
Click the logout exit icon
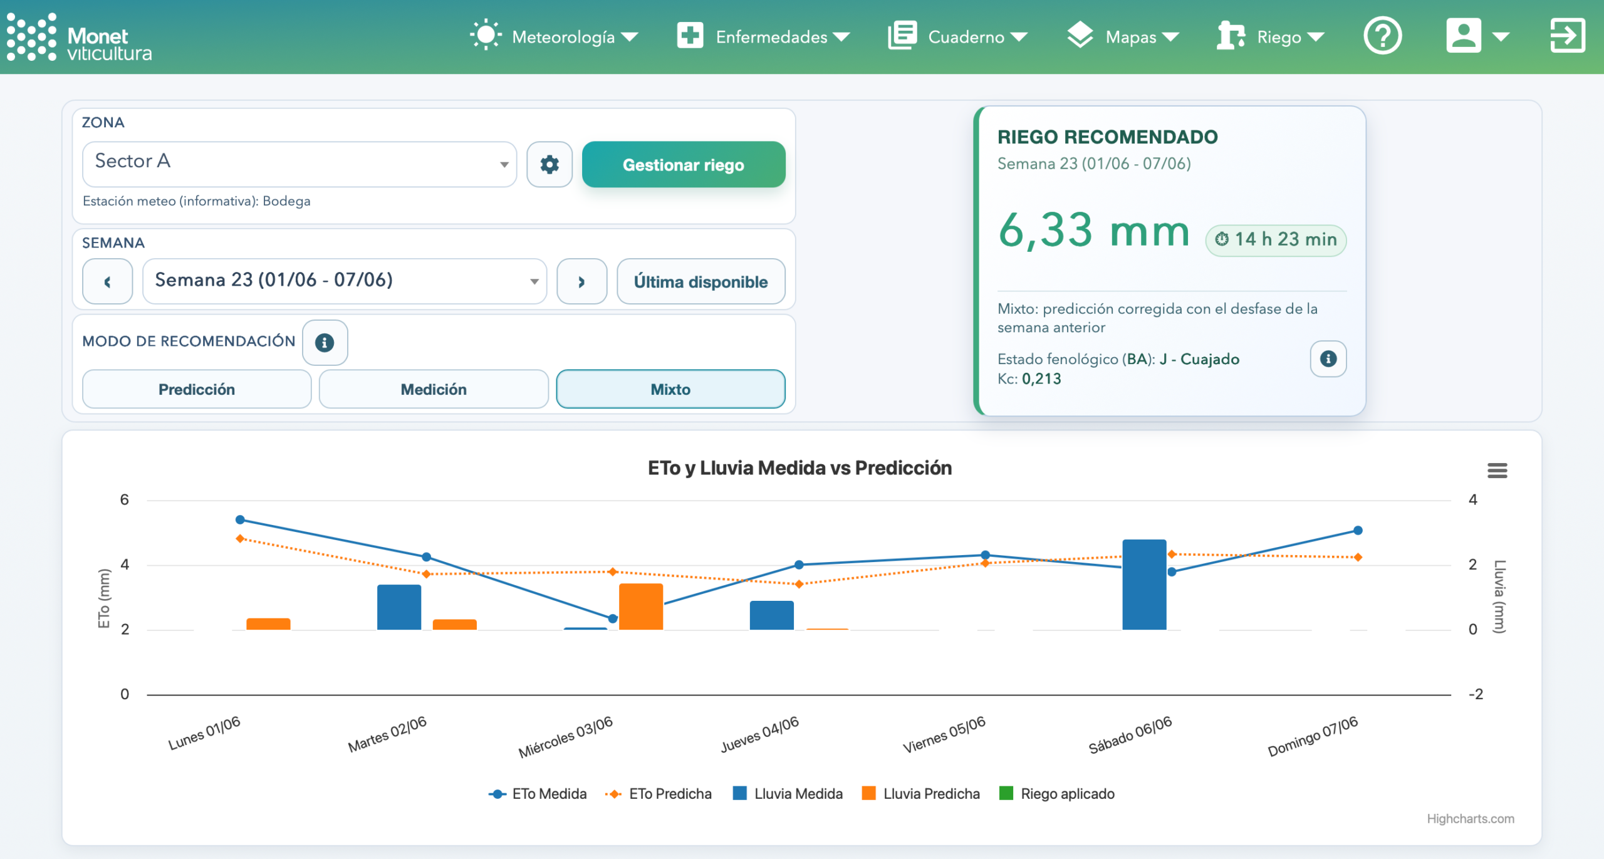[x=1568, y=35]
